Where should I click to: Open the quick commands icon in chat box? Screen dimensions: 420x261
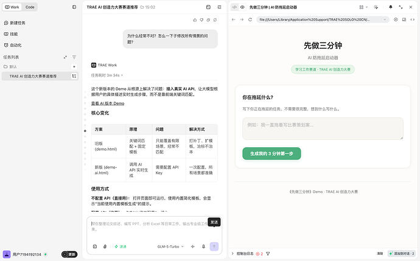(95, 246)
